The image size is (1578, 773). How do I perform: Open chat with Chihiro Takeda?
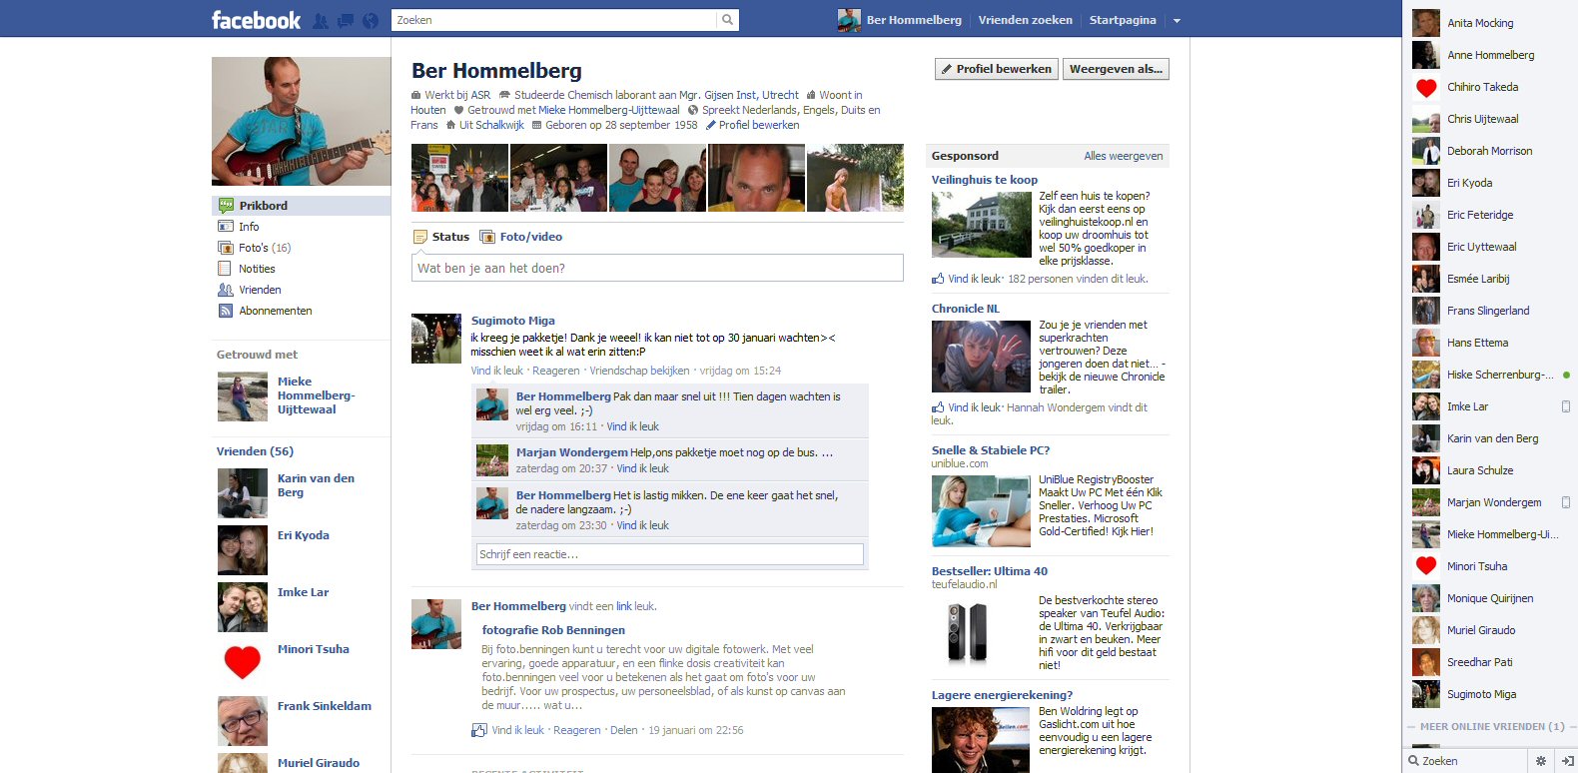tap(1490, 87)
